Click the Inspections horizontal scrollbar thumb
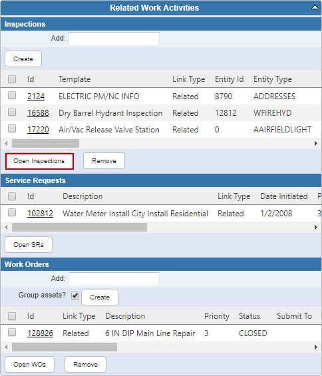 [x=45, y=143]
